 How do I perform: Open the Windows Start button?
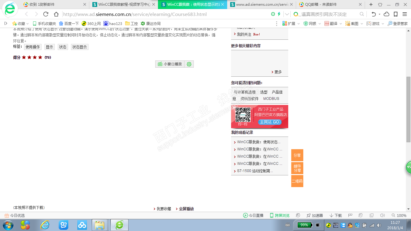pos(8,225)
